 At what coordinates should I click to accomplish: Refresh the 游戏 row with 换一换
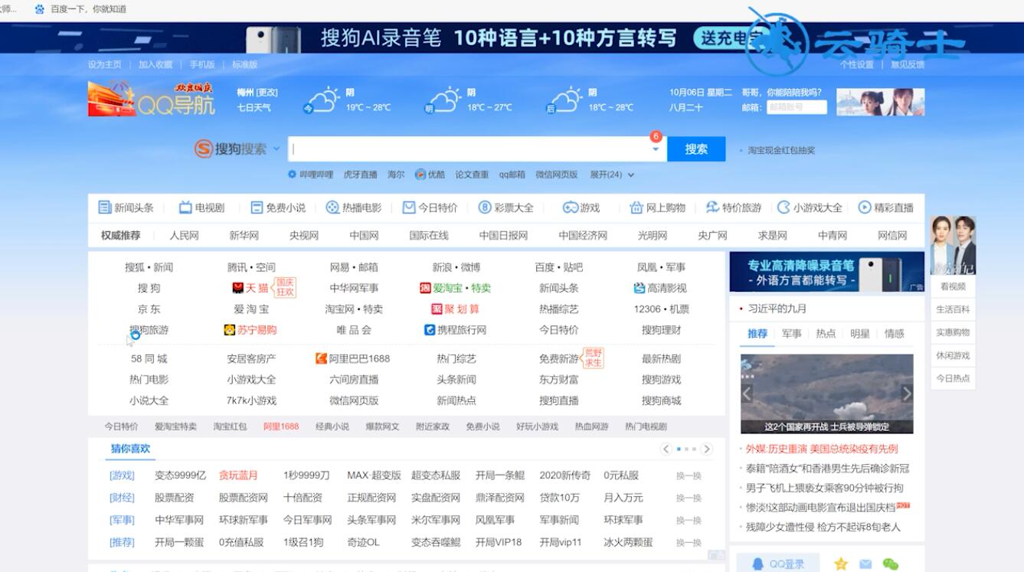689,476
